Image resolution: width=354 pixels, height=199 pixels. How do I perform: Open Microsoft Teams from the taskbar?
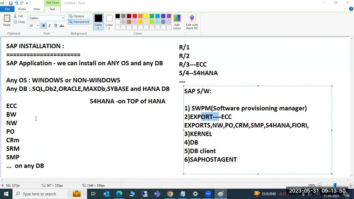pyautogui.click(x=157, y=194)
